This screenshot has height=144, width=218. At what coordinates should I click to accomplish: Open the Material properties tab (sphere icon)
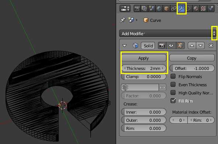[x=196, y=9]
